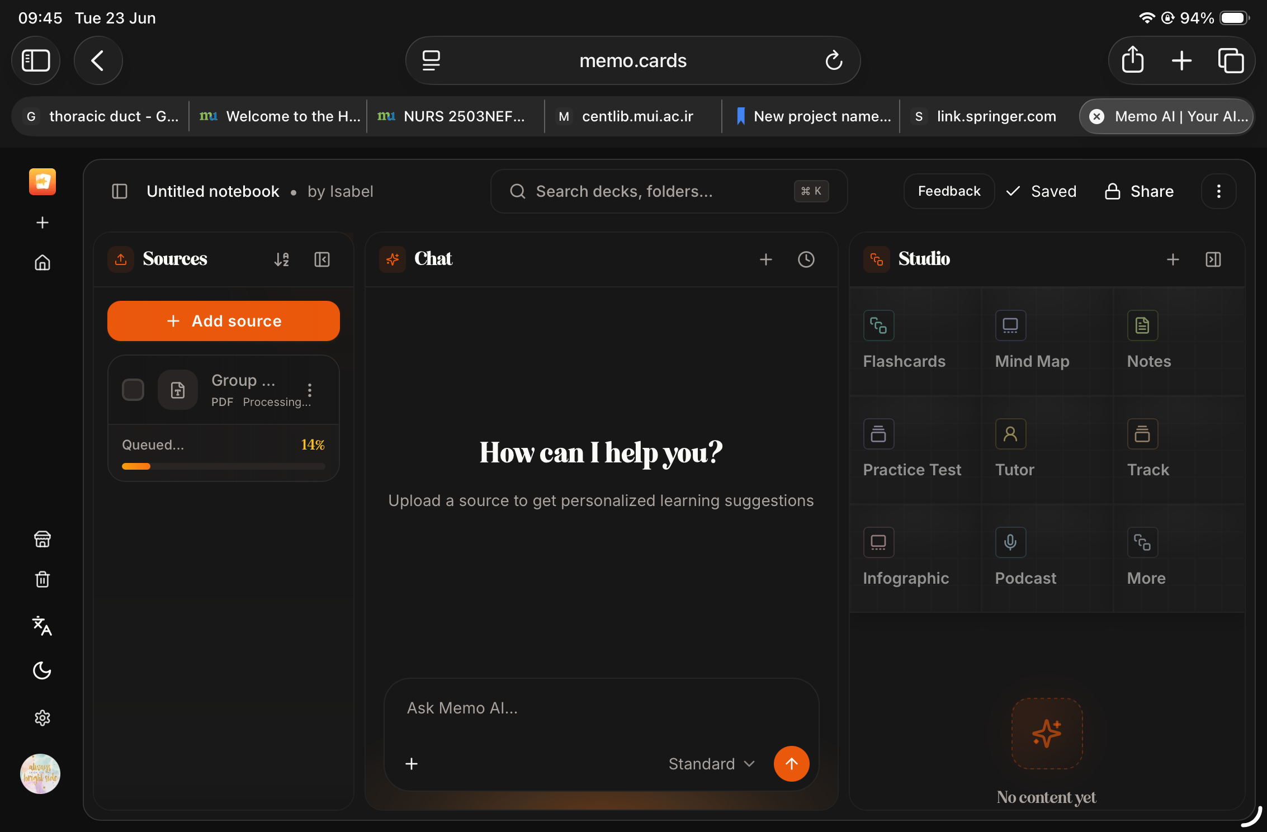
Task: Toggle the notebook sidebar
Action: (x=120, y=191)
